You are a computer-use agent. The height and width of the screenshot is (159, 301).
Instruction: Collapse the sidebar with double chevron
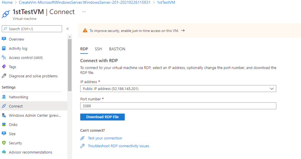(x=68, y=29)
